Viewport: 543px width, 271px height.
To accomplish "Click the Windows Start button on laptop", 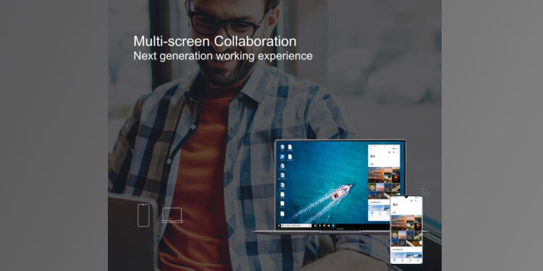I will coord(279,225).
